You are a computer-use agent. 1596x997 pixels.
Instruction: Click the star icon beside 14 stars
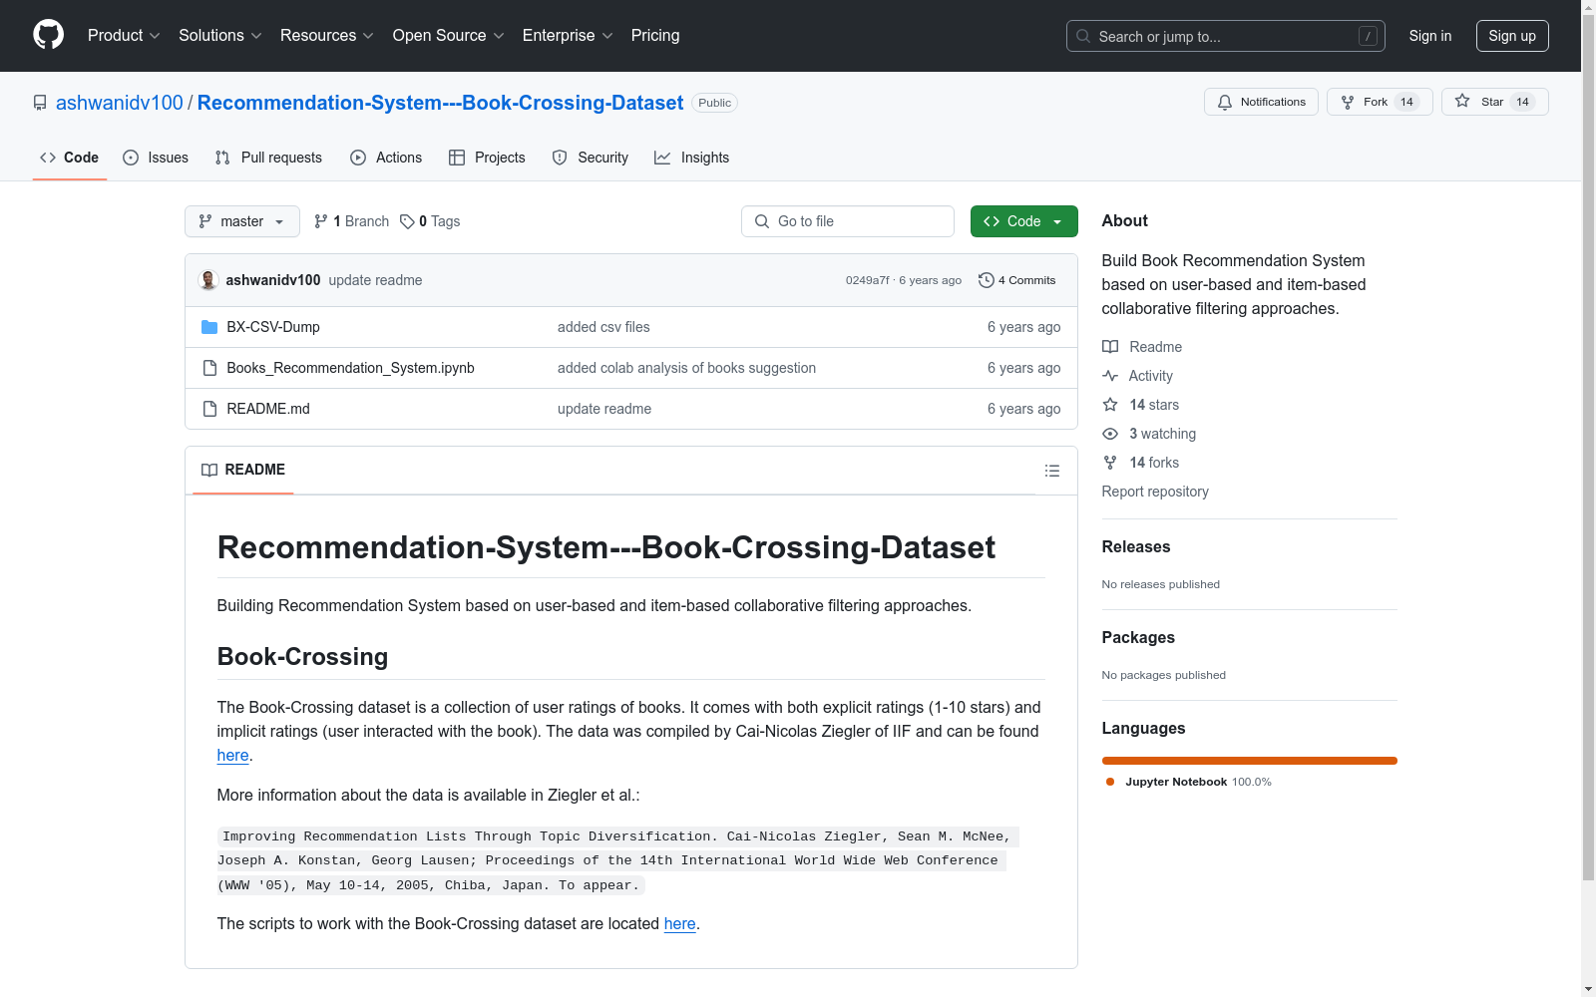click(x=1110, y=405)
